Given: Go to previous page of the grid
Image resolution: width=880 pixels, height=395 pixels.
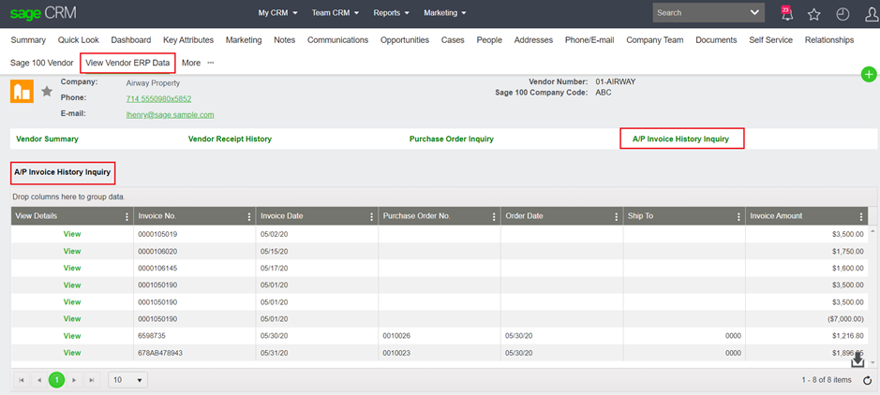Looking at the screenshot, I should click(x=39, y=380).
